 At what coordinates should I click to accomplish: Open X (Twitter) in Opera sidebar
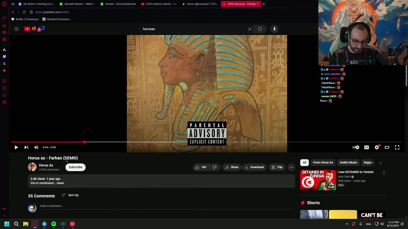[4, 64]
